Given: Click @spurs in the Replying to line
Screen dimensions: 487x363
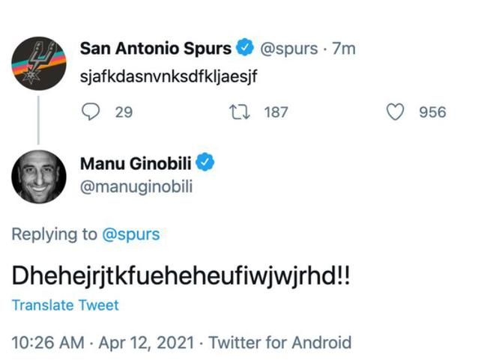Looking at the screenshot, I should click(x=130, y=234).
